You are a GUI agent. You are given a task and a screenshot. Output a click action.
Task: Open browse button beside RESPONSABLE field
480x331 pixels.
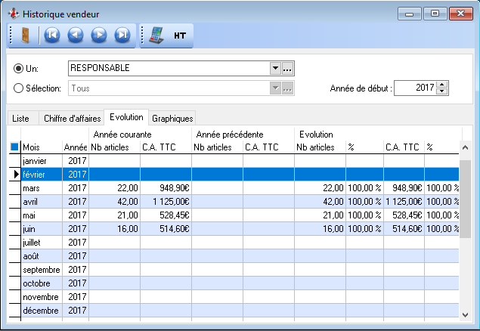point(288,69)
